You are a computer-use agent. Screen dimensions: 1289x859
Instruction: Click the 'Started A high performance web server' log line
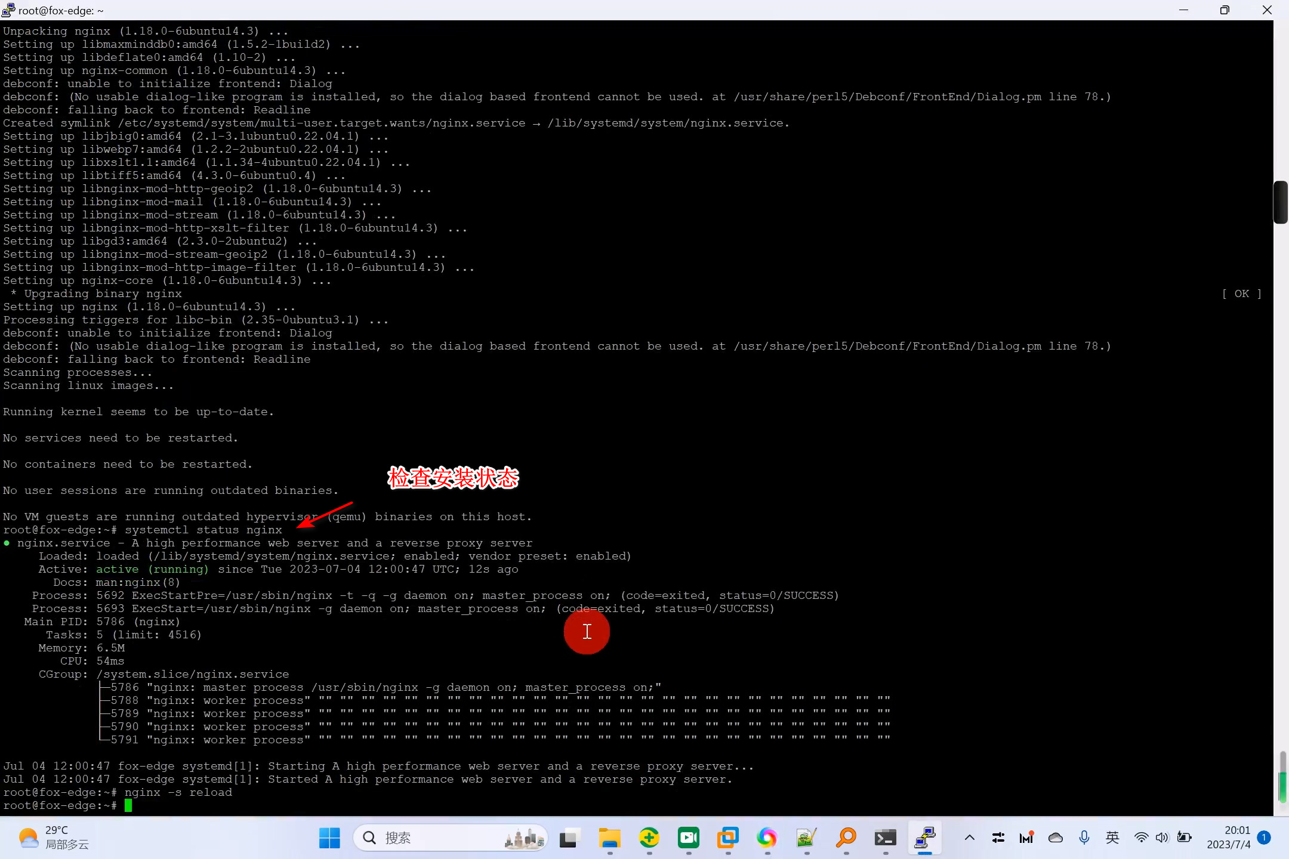click(368, 779)
